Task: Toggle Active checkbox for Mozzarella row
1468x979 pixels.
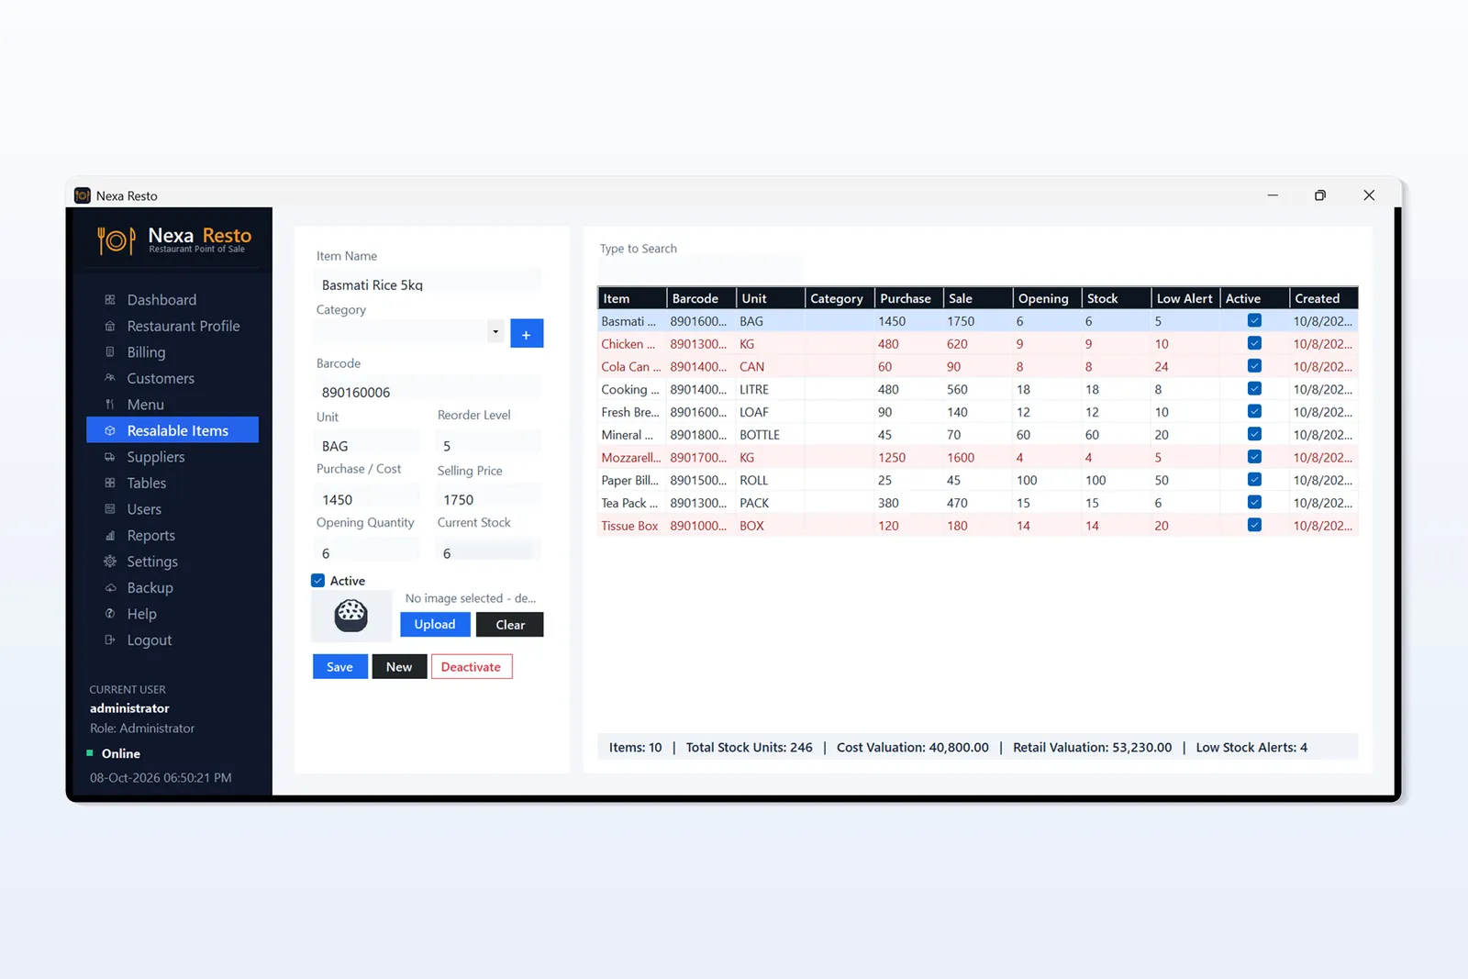Action: [1254, 457]
